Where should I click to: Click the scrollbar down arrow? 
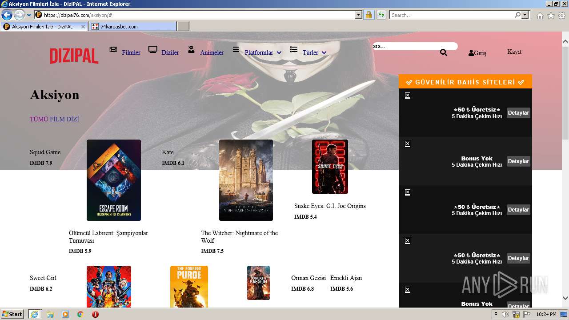click(x=565, y=298)
